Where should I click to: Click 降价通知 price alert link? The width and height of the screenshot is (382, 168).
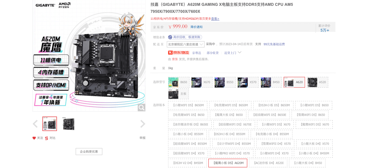(x=197, y=27)
